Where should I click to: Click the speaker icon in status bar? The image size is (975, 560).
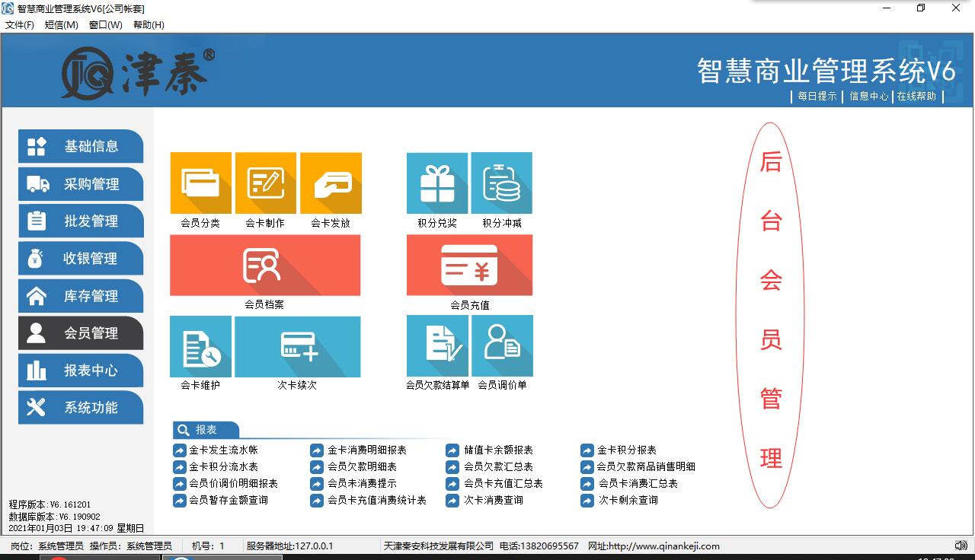pos(961,546)
